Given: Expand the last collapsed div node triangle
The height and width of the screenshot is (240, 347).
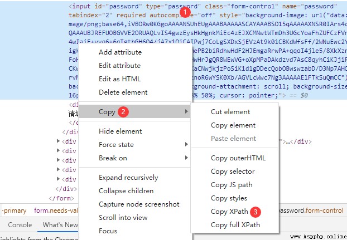Looking at the screenshot, I should [58, 179].
